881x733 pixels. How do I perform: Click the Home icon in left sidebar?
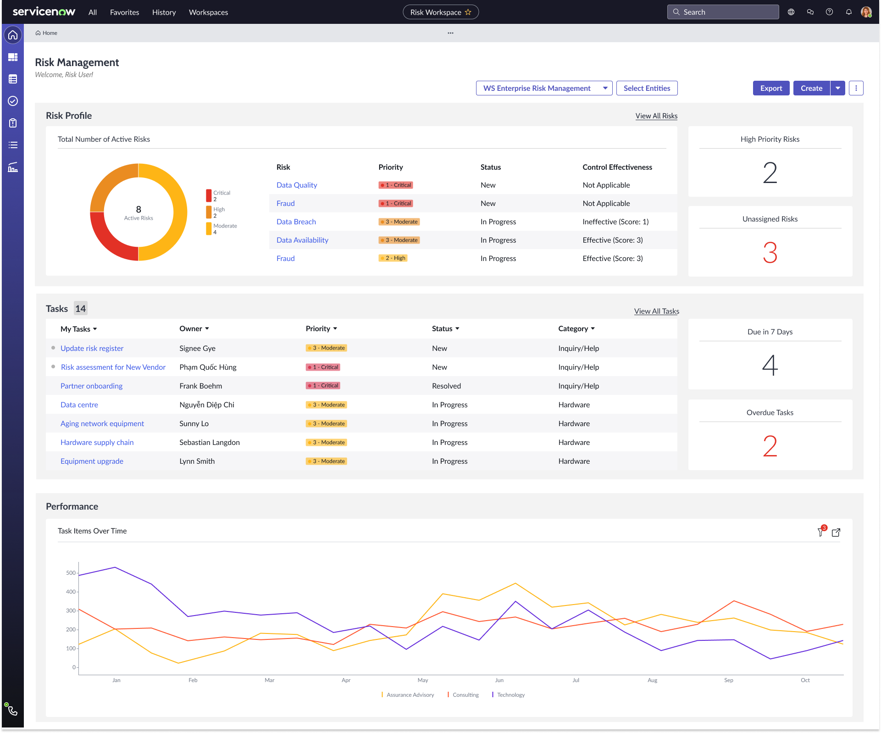point(13,35)
